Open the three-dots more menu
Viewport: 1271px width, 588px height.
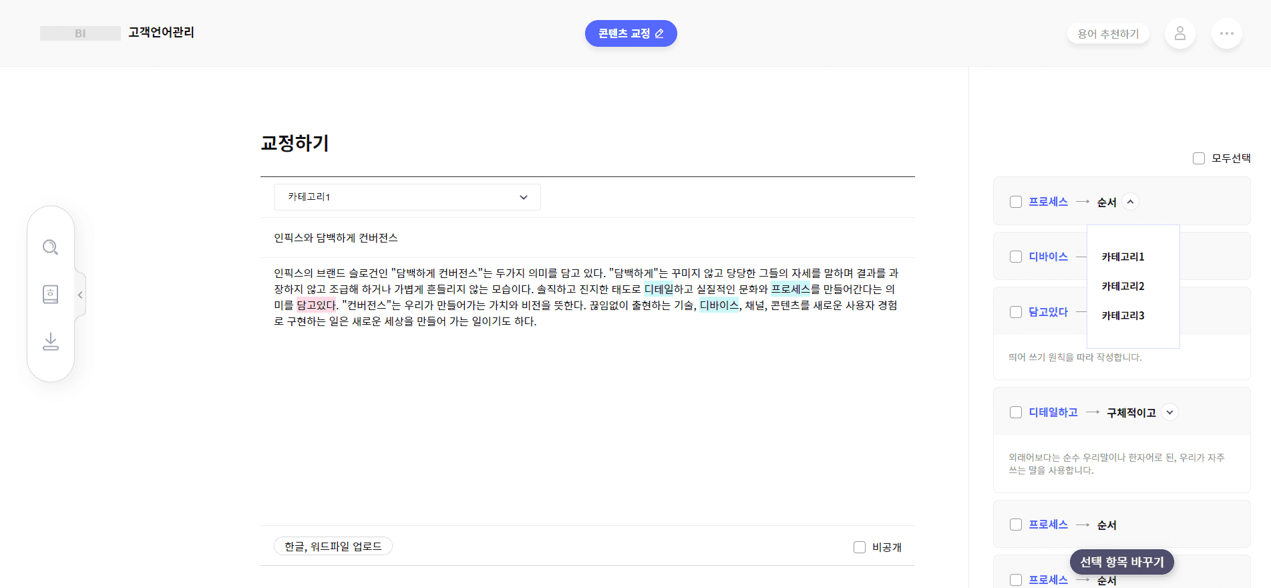coord(1227,33)
